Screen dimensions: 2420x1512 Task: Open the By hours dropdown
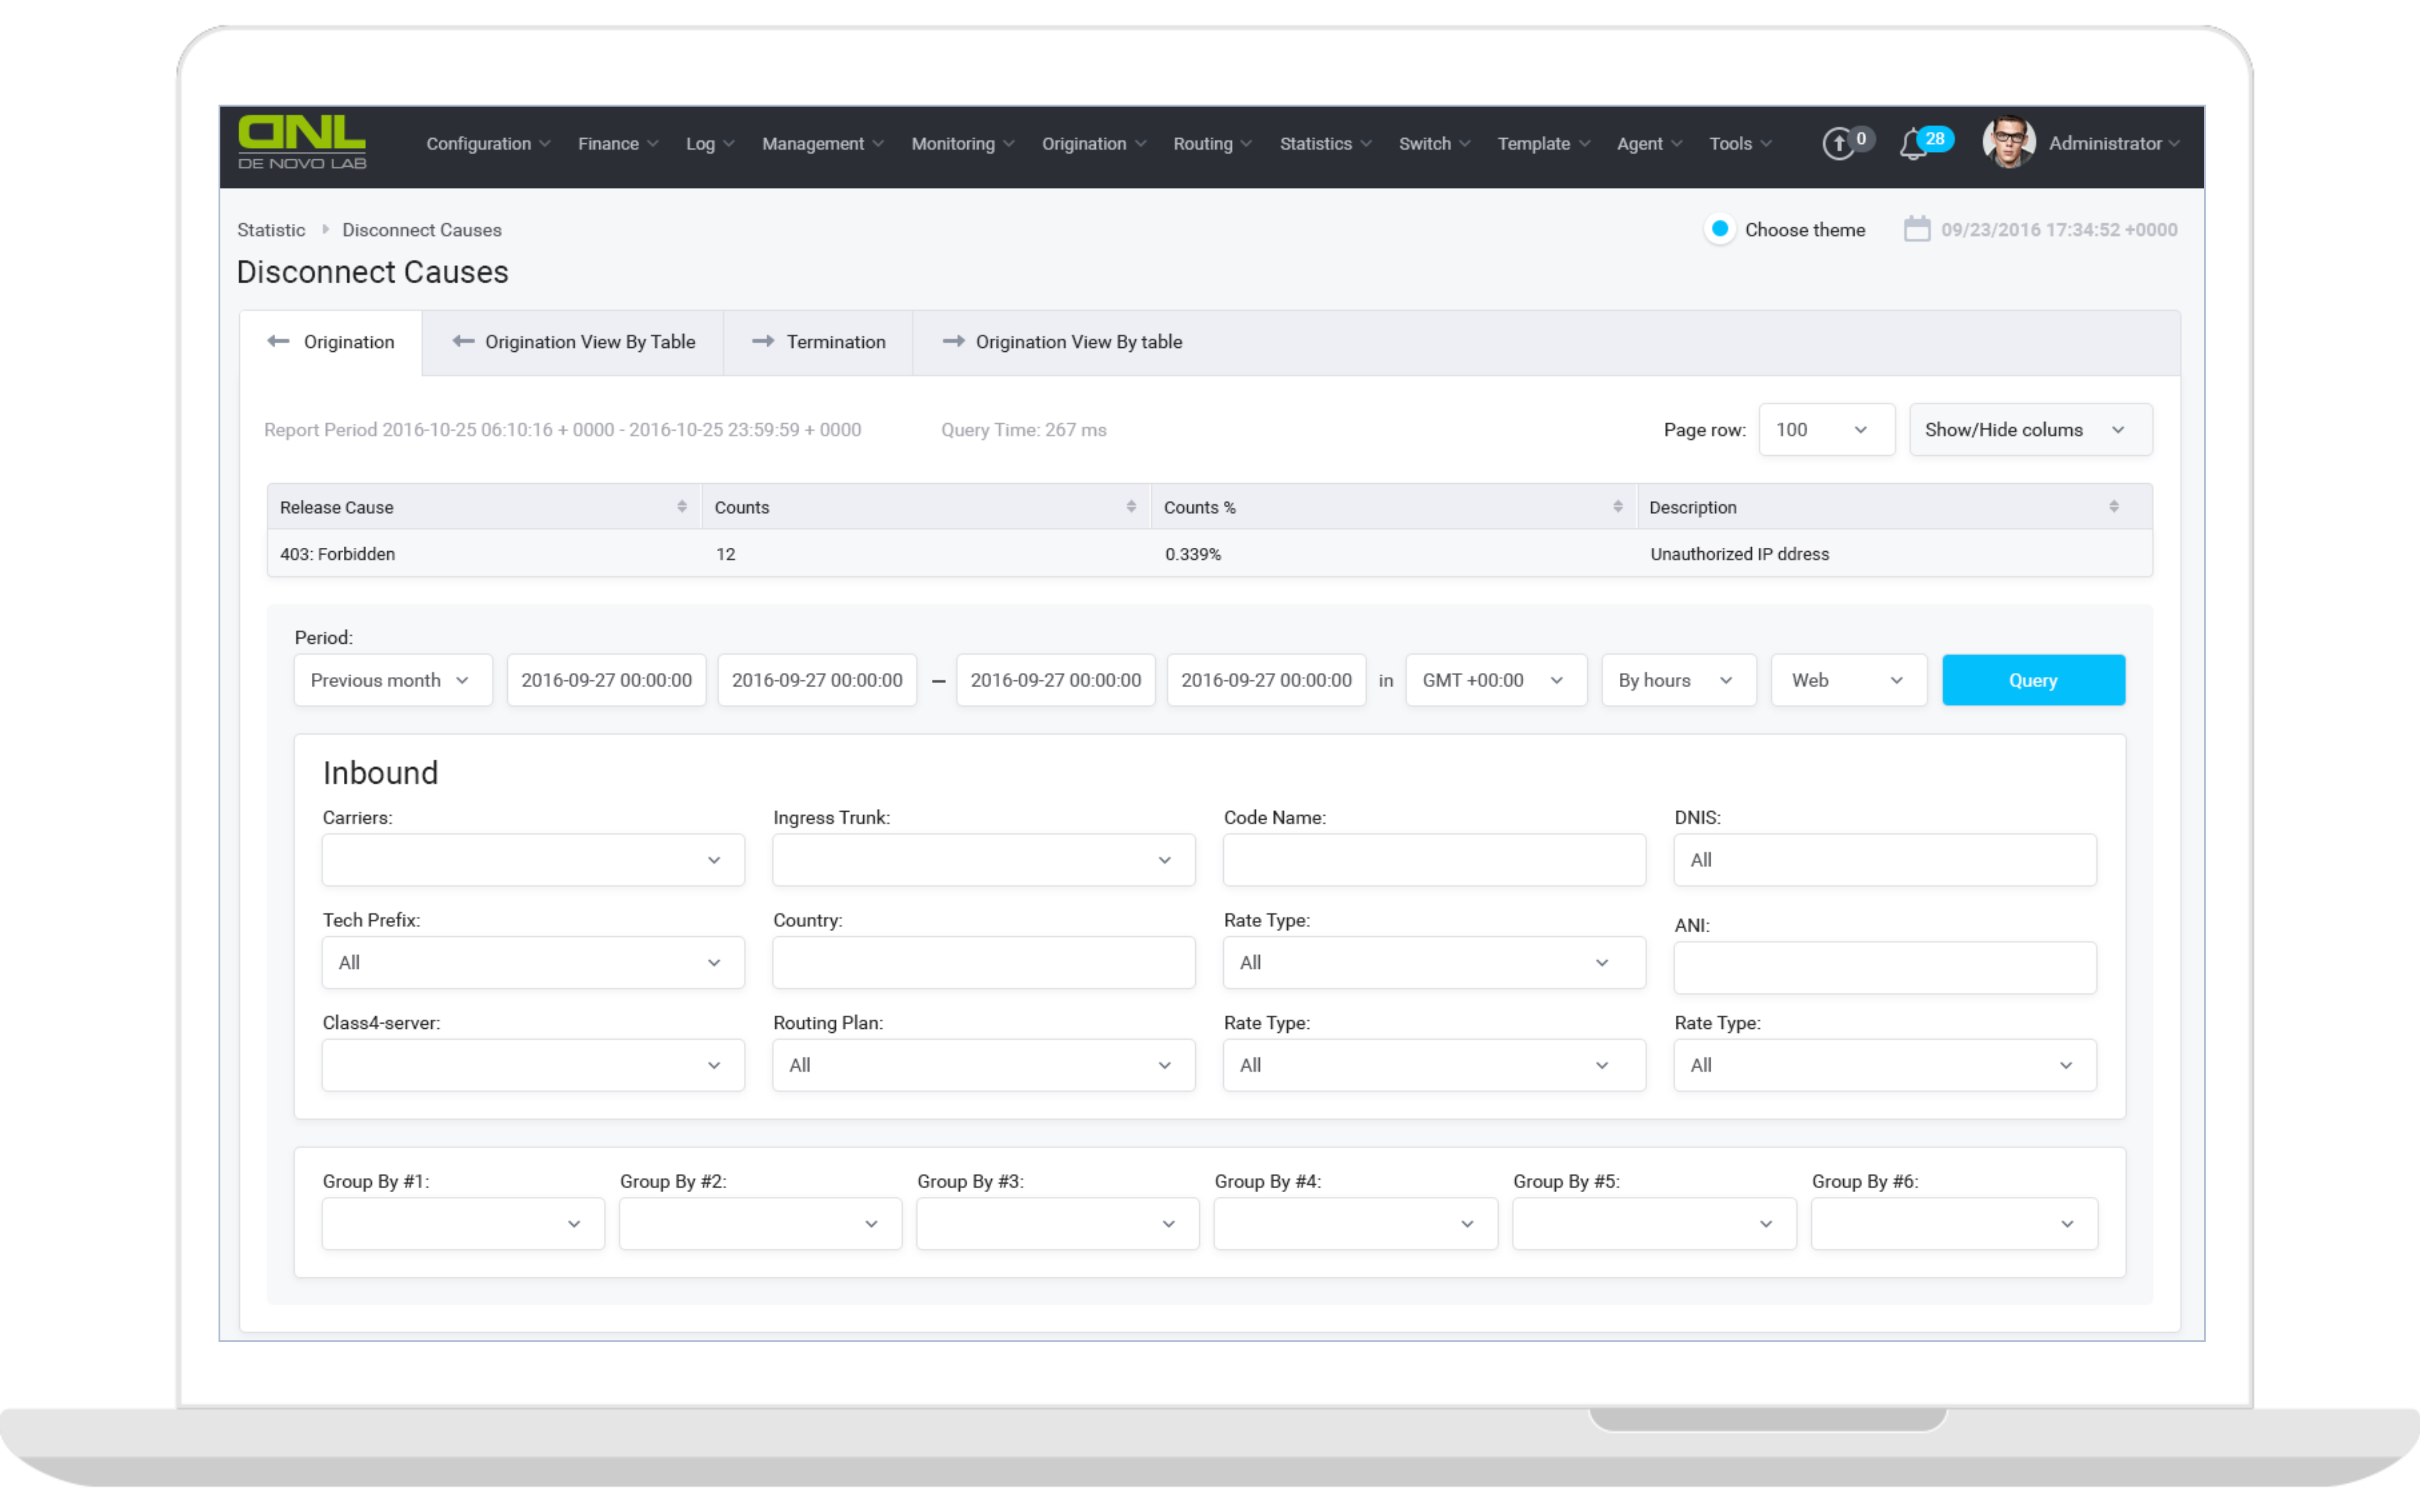click(x=1678, y=680)
